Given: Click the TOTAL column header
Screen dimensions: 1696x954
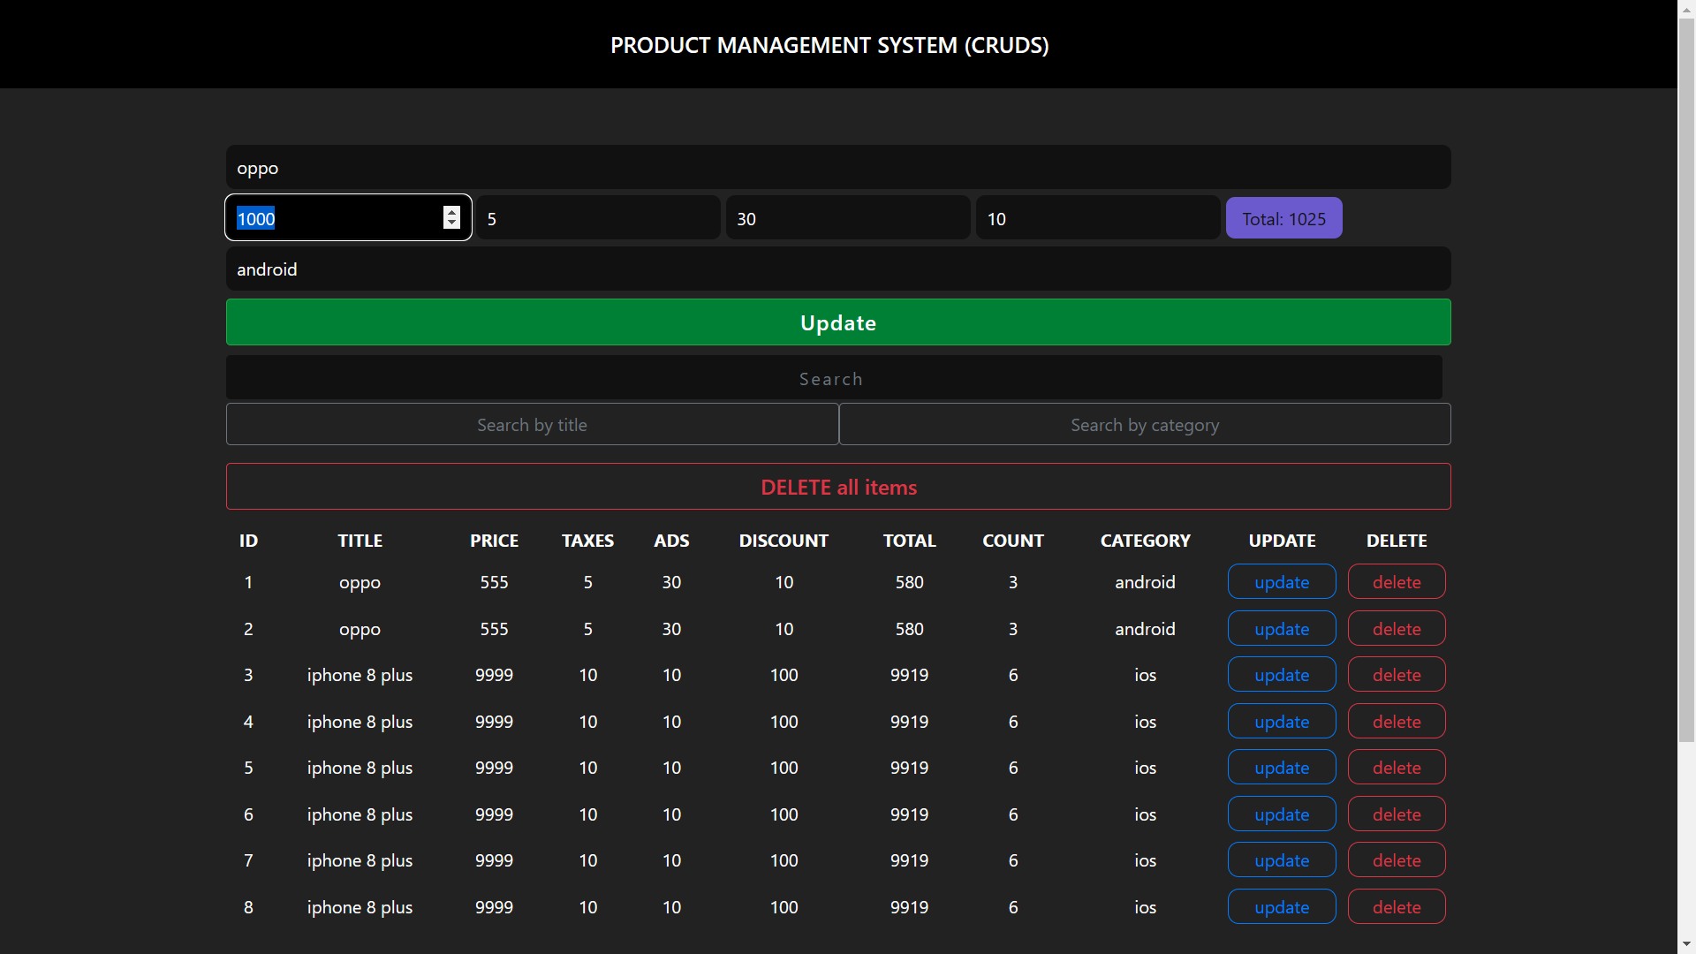Looking at the screenshot, I should coord(909,541).
